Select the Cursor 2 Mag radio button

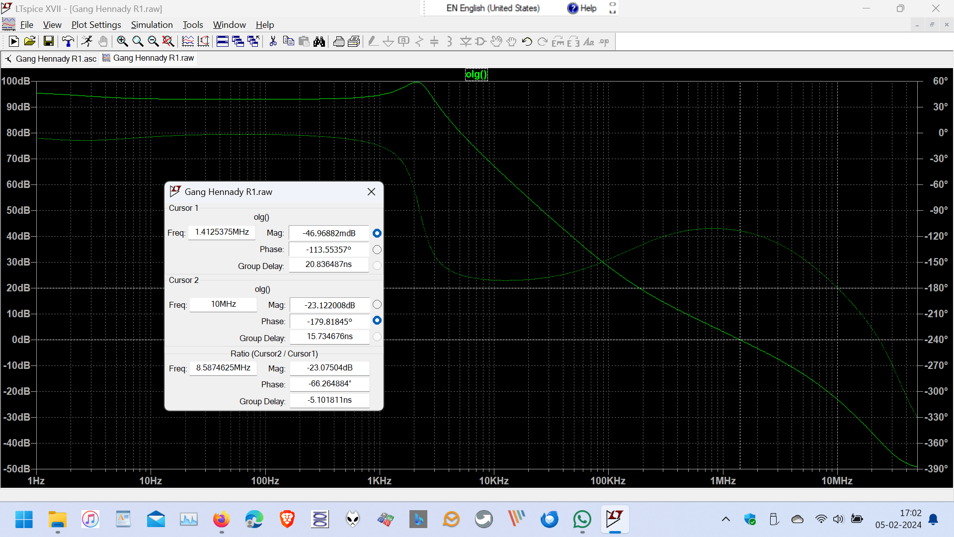pos(377,304)
